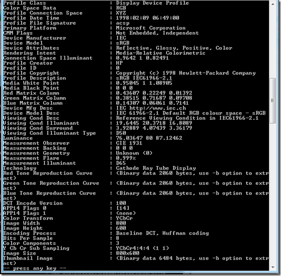Screen dimensions: 281x276
Task: Click the 'YCbCr4:4:4 (1 1)' subsampling value
Action: click(143, 248)
